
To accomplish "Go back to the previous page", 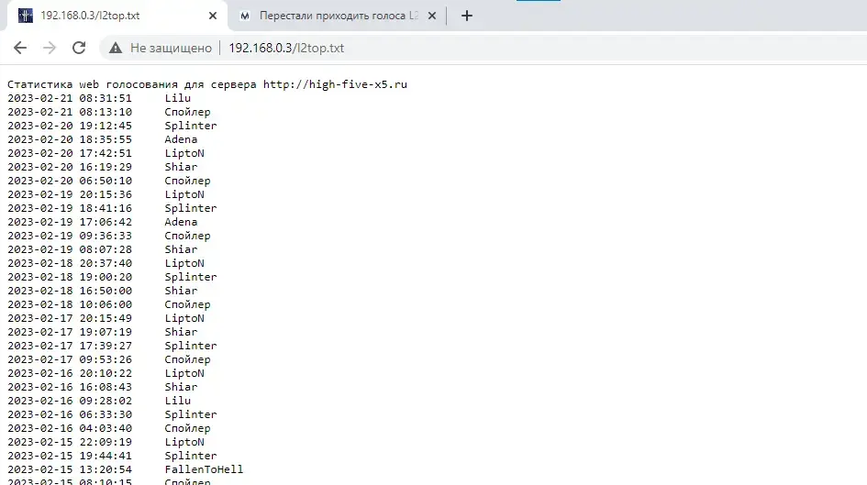I will [20, 48].
